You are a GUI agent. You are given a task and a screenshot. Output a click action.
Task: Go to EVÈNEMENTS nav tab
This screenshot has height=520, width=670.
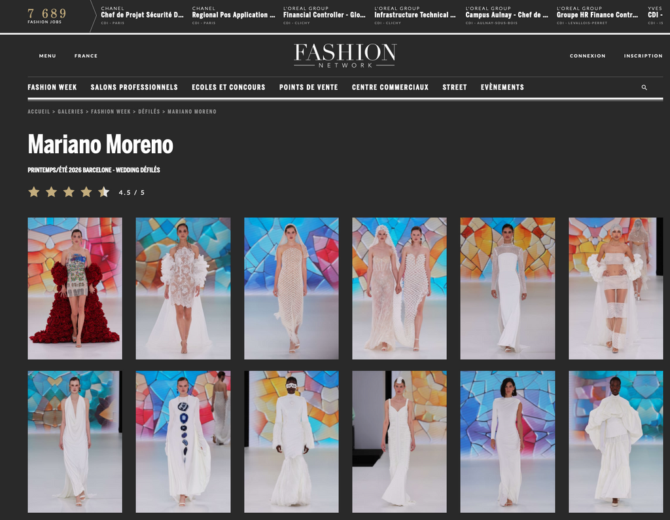click(x=502, y=87)
